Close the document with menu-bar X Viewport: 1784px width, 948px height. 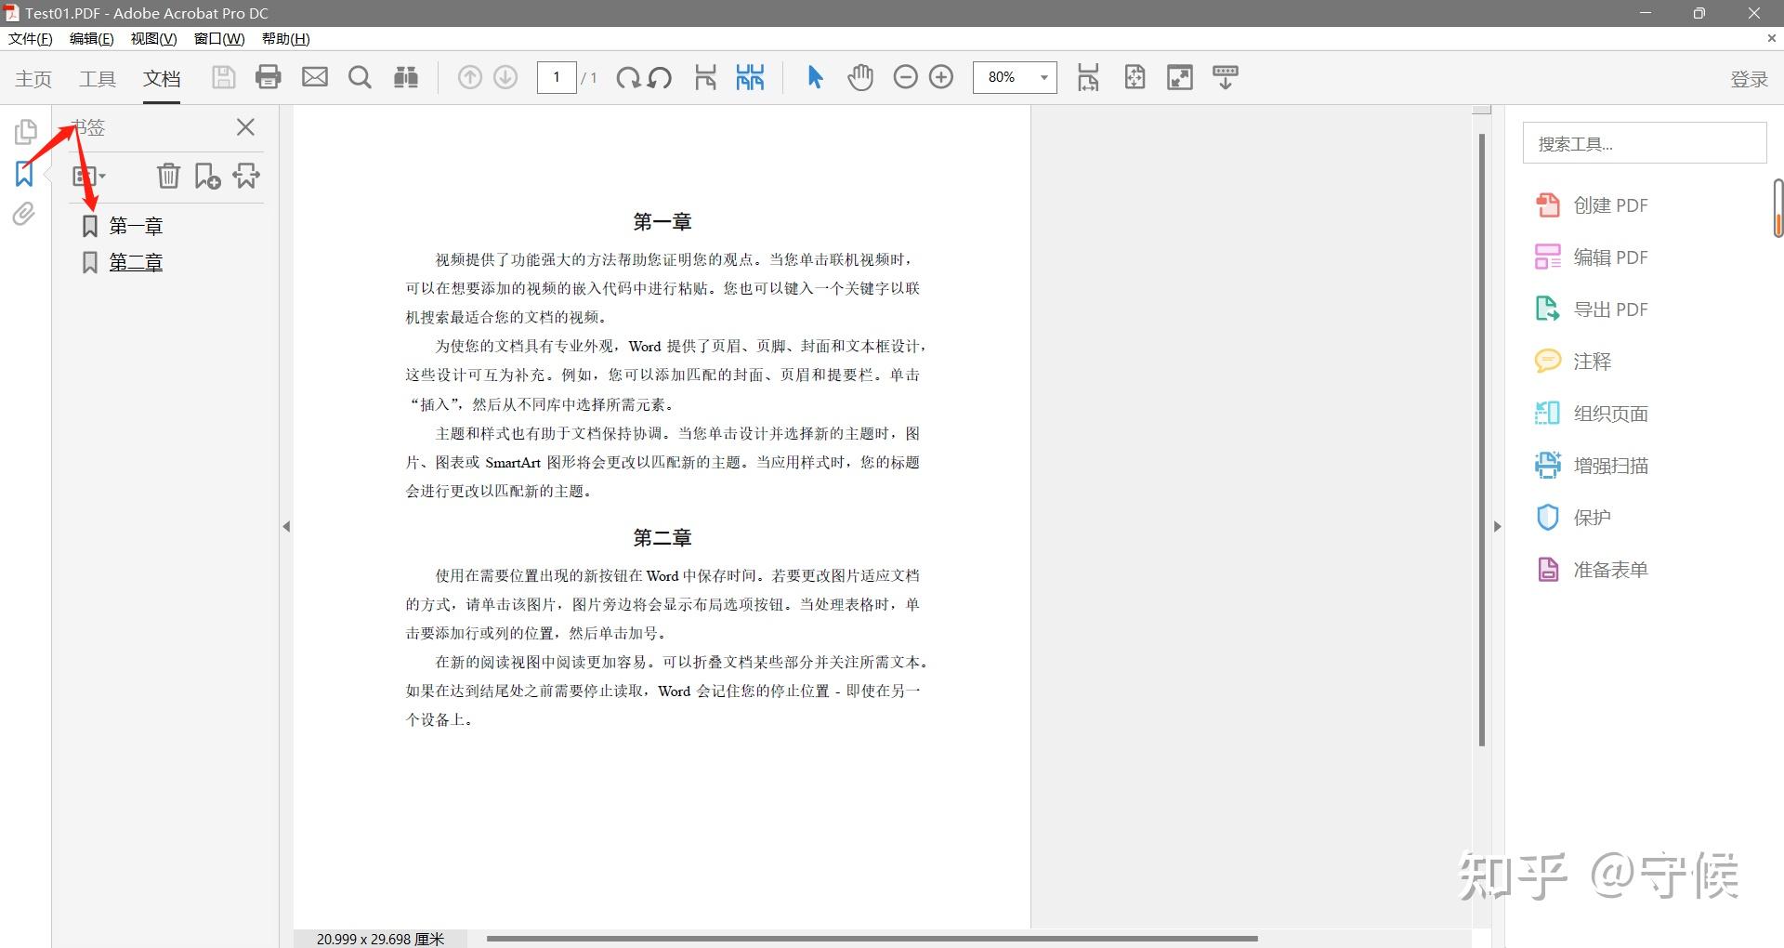[x=1771, y=38]
